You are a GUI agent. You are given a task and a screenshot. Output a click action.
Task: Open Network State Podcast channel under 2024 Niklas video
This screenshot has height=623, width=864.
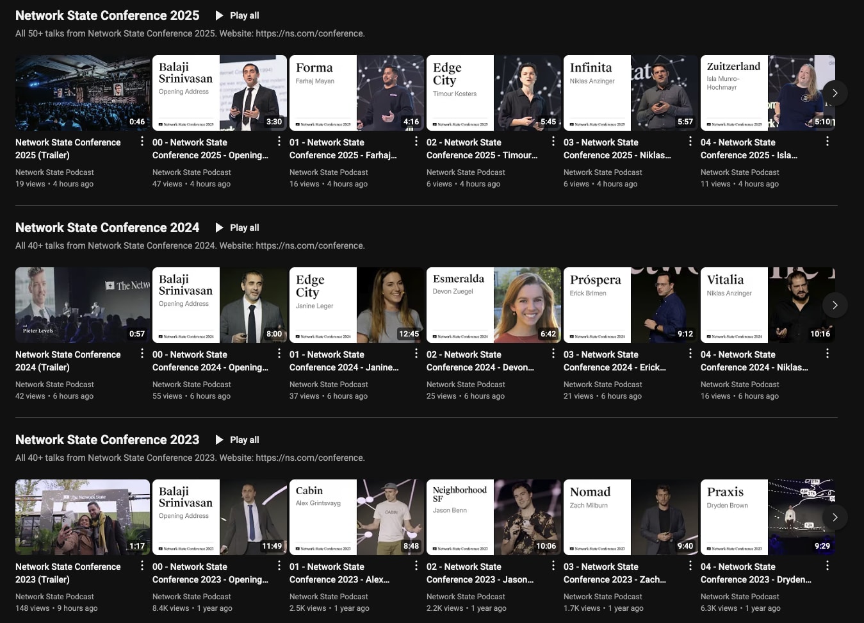pos(740,385)
